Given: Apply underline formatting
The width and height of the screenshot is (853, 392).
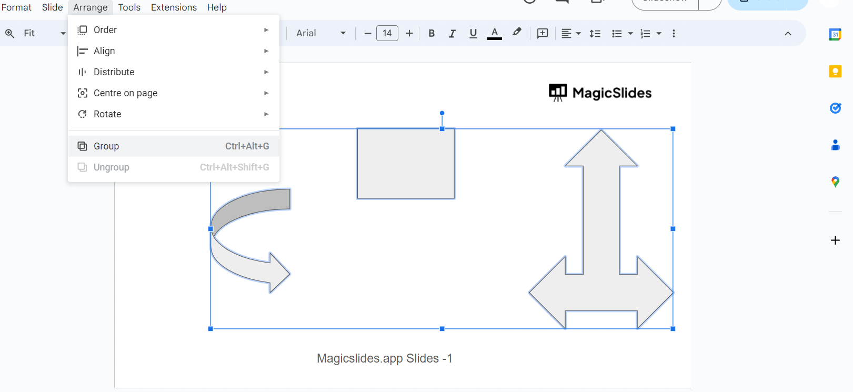Looking at the screenshot, I should pyautogui.click(x=473, y=33).
